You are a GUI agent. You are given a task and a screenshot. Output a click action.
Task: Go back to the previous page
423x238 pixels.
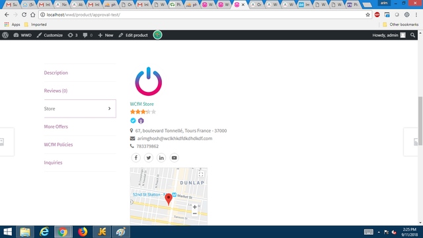(7, 15)
